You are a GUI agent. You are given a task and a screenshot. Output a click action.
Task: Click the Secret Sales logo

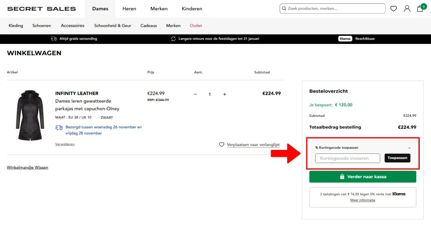tap(41, 9)
